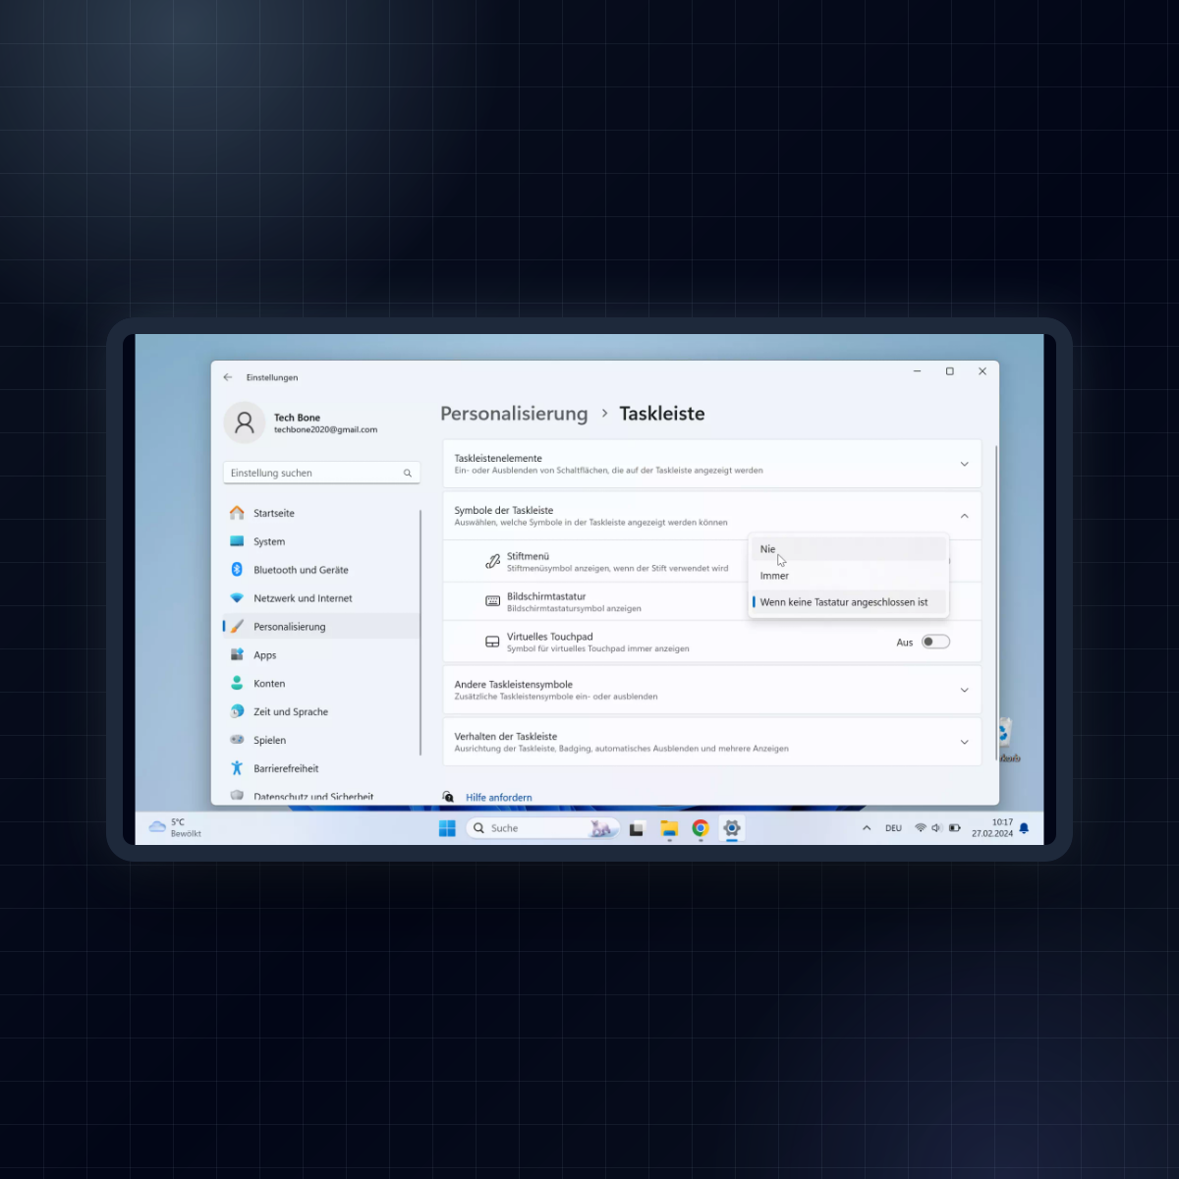Open the Apps settings section
Screen dimensions: 1179x1179
point(321,655)
